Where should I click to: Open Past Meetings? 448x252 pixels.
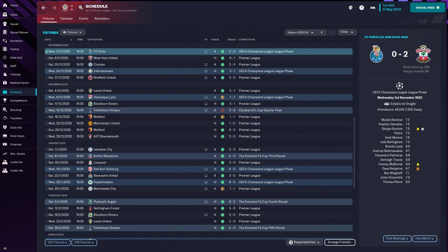[x=397, y=238]
